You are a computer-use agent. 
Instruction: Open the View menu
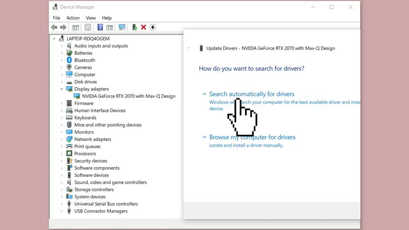click(x=91, y=18)
